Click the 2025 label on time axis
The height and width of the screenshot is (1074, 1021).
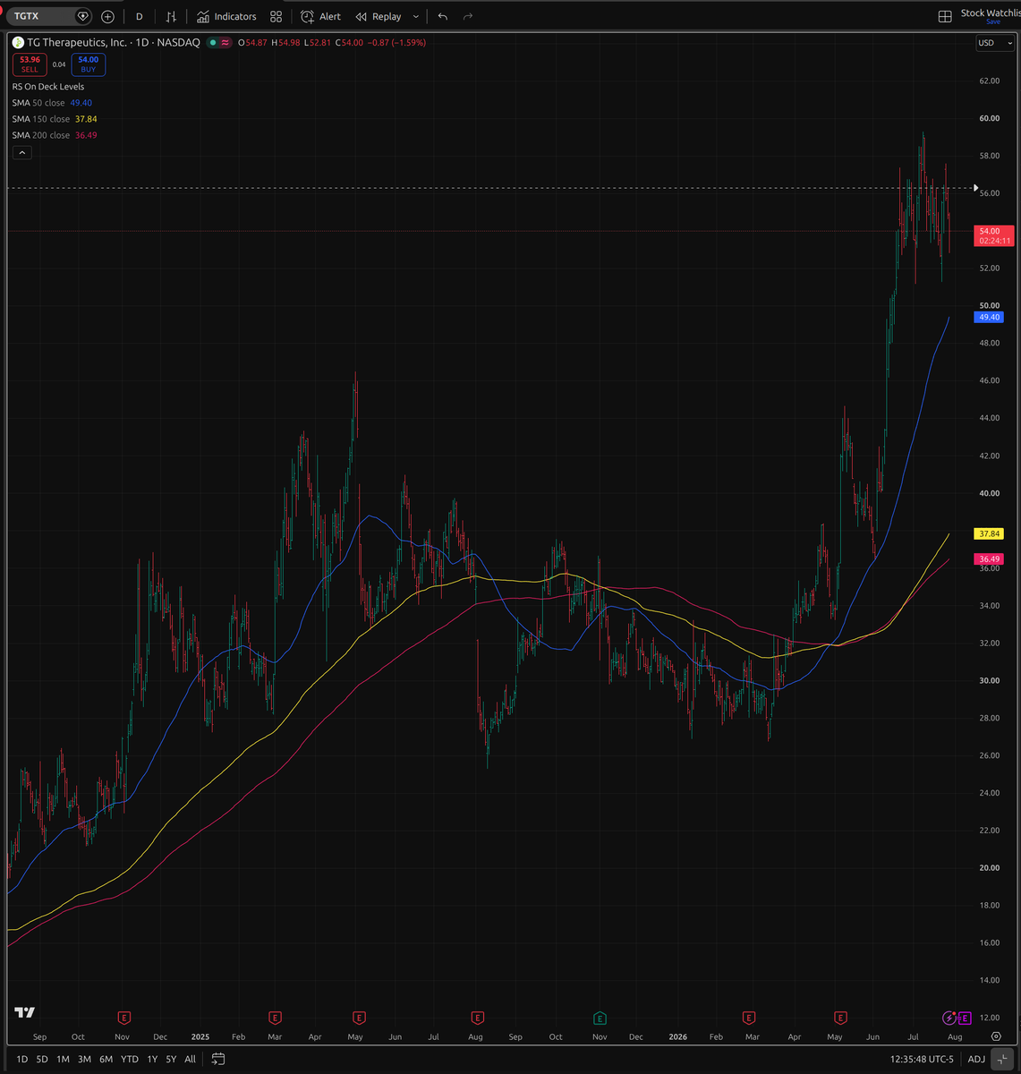[200, 1036]
